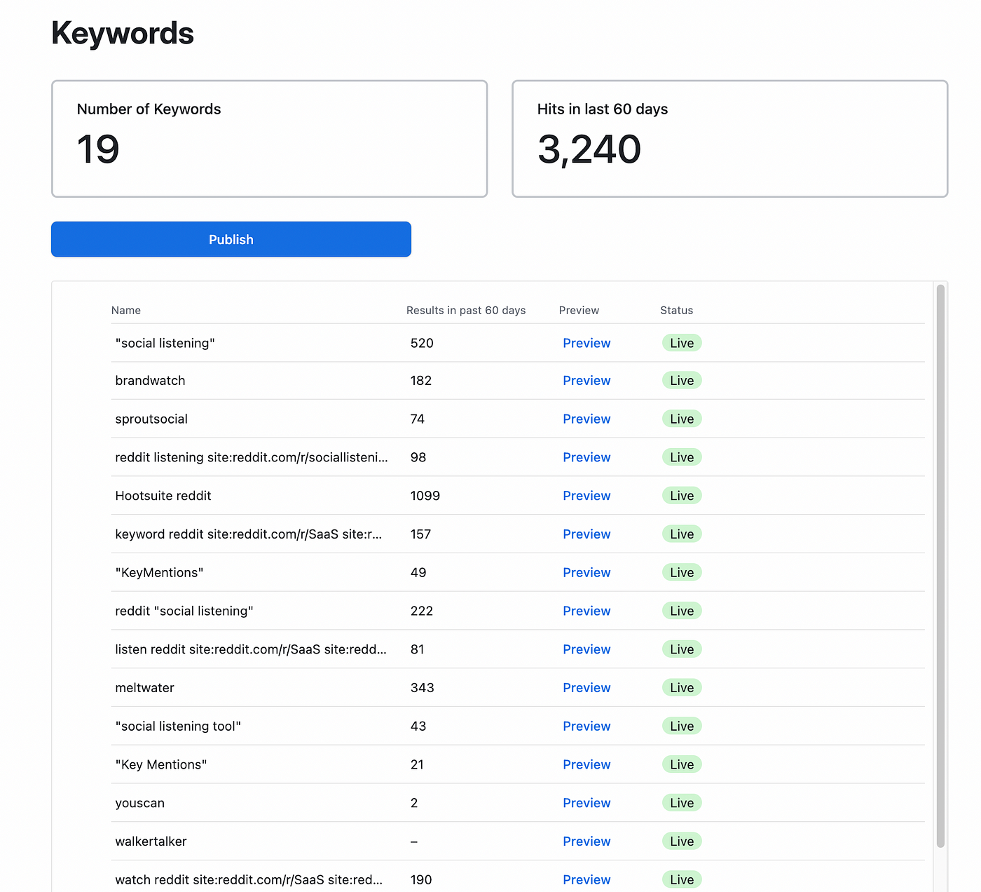Click the 343 results value
Image resolution: width=981 pixels, height=892 pixels.
coord(423,688)
